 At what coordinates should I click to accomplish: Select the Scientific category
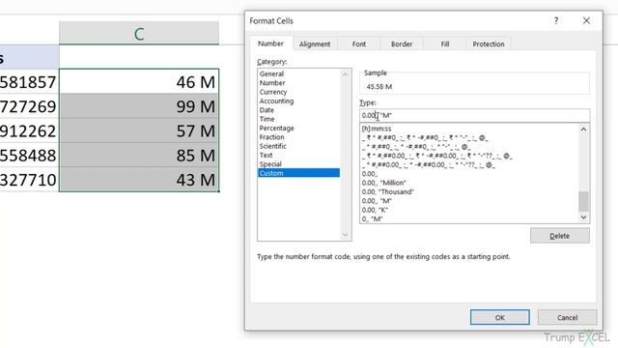(x=298, y=146)
